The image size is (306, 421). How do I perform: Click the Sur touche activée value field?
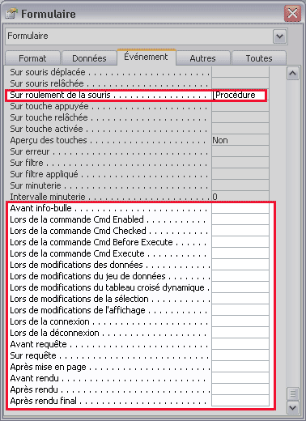pos(240,129)
